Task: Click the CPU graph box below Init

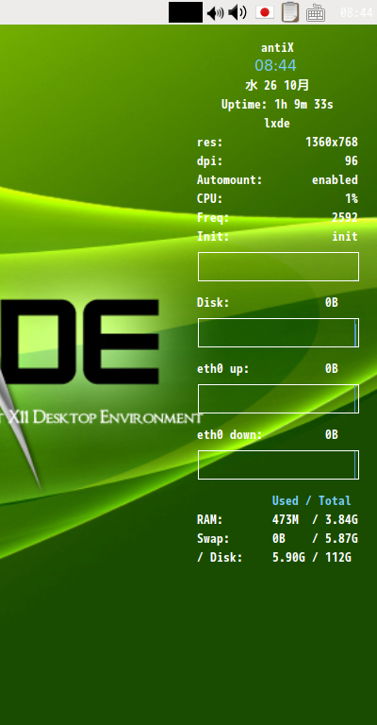Action: (278, 267)
